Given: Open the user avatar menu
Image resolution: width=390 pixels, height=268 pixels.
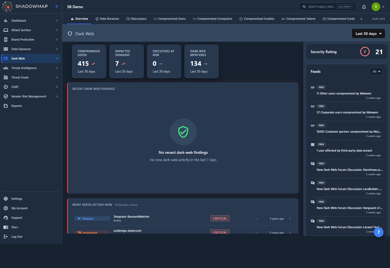Looking at the screenshot, I should point(376,7).
